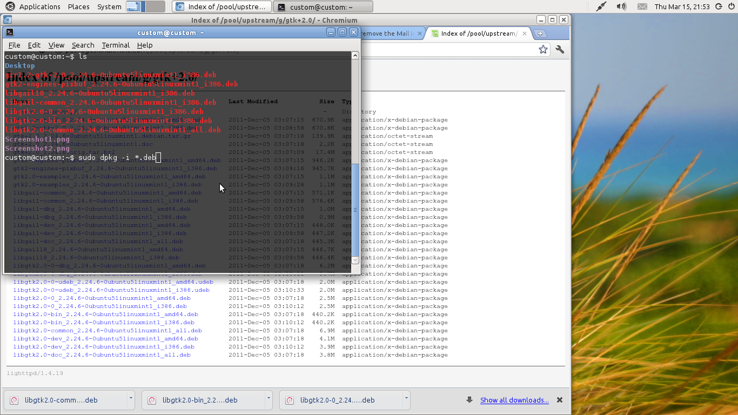This screenshot has height=415, width=738.
Task: Open the Terminal's File menu
Action: [x=14, y=45]
